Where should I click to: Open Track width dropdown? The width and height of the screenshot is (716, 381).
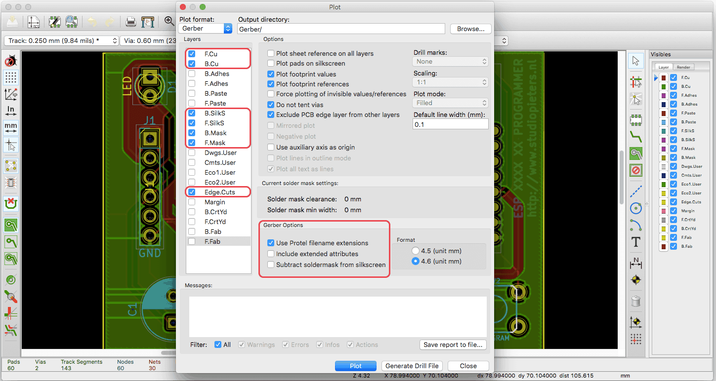(x=61, y=40)
